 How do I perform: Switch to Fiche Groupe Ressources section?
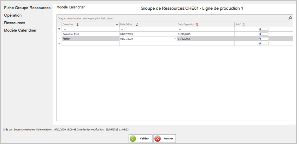pyautogui.click(x=27, y=8)
